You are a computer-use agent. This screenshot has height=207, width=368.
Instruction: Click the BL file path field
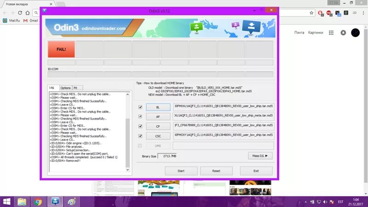224,107
